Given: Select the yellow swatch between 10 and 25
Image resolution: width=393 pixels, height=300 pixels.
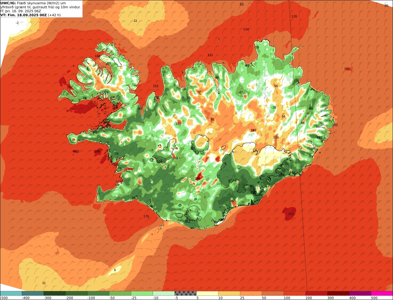Looking at the screenshot, I should click(x=229, y=293).
